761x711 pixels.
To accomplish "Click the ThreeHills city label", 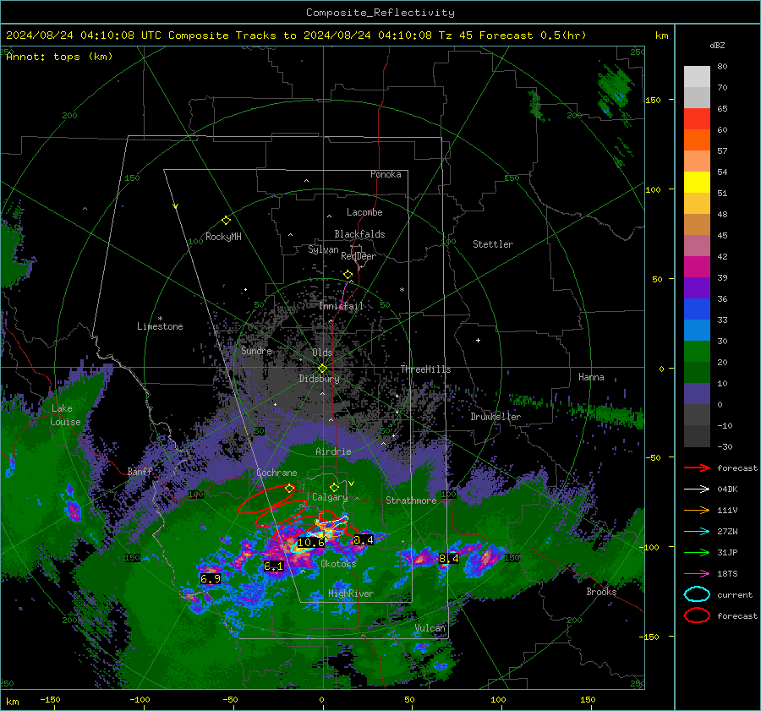I will coord(425,369).
